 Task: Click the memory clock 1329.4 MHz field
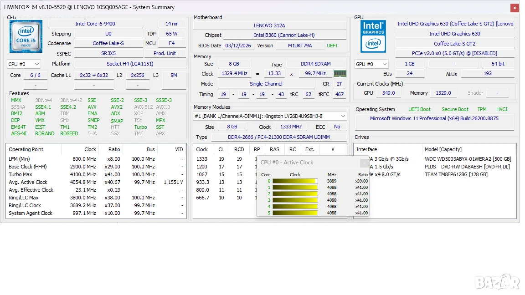coord(234,74)
